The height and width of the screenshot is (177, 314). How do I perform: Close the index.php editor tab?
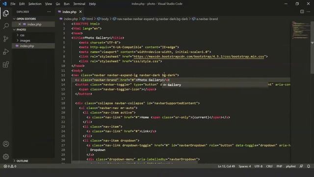(80, 12)
